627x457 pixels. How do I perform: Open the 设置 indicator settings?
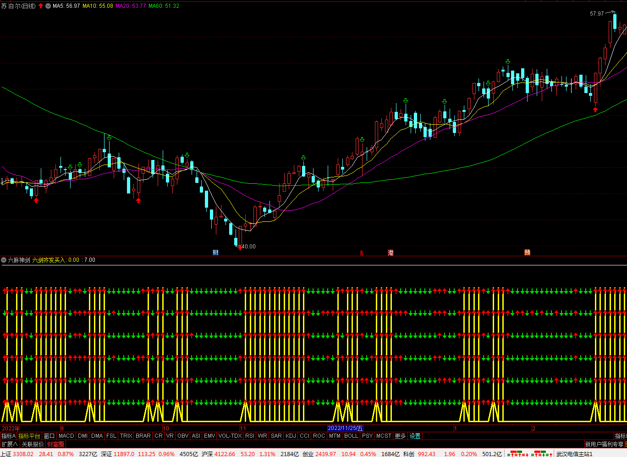pos(415,436)
